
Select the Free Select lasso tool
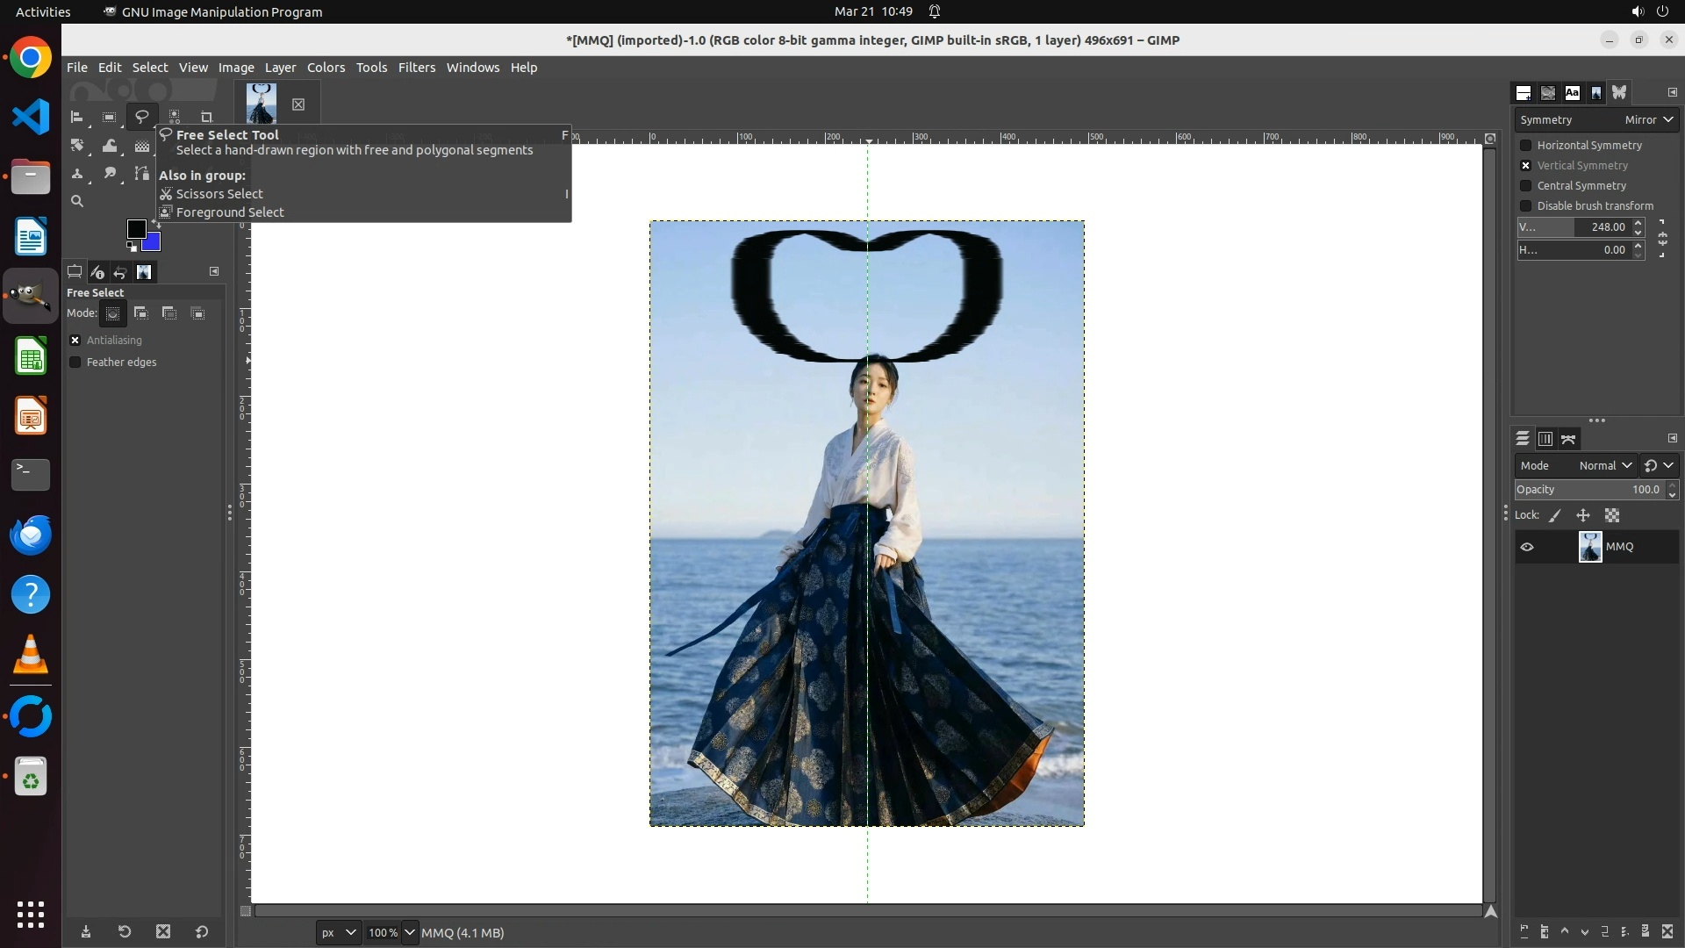pyautogui.click(x=141, y=116)
